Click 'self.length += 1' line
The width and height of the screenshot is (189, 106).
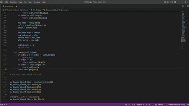click(26, 45)
